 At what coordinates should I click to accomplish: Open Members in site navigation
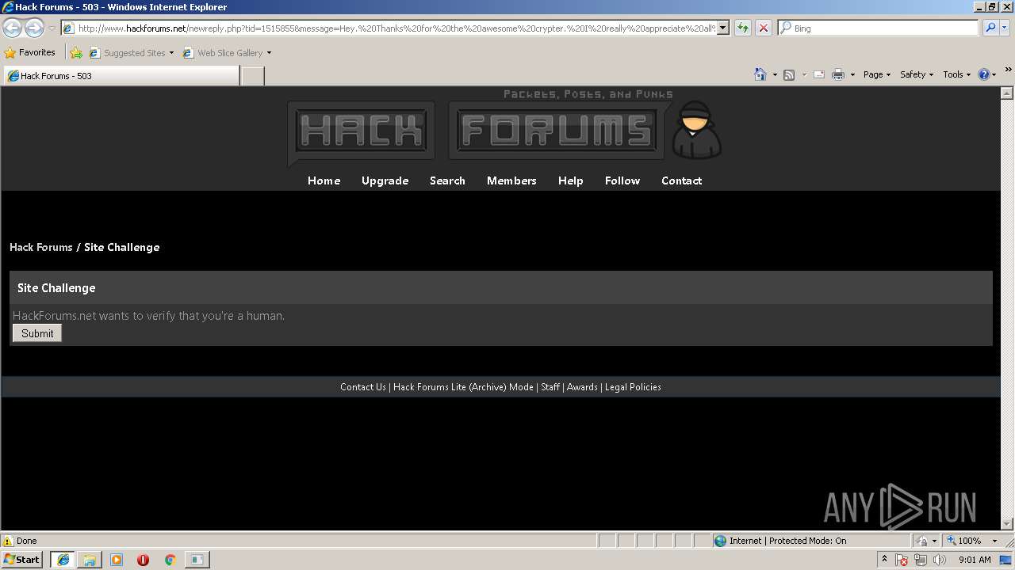coord(511,180)
